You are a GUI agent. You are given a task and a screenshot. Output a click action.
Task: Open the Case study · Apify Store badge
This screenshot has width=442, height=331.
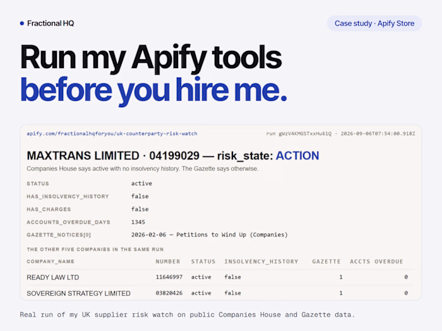point(374,23)
